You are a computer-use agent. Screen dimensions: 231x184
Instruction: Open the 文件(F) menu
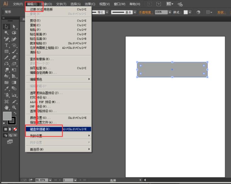click(x=18, y=4)
